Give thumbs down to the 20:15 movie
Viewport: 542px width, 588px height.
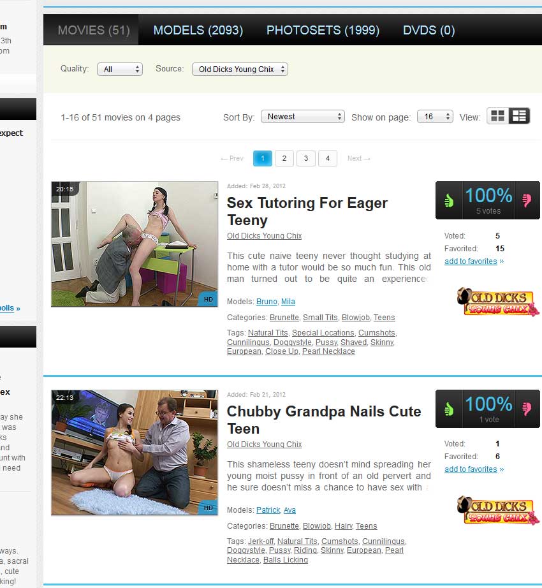(x=527, y=201)
